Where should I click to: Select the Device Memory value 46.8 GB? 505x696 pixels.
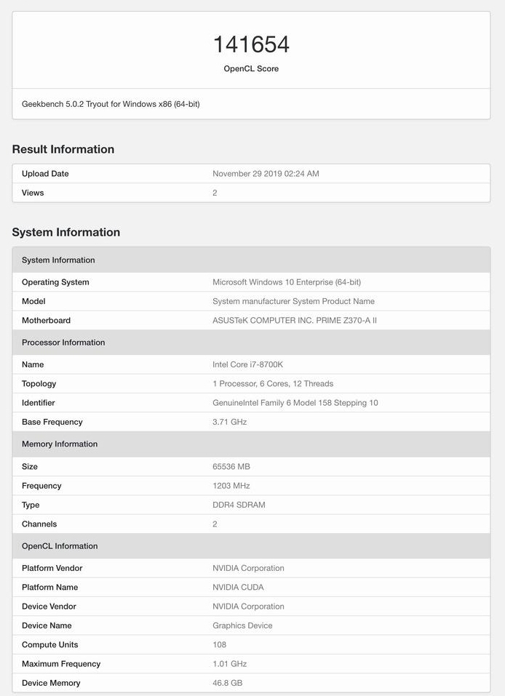[x=228, y=683]
